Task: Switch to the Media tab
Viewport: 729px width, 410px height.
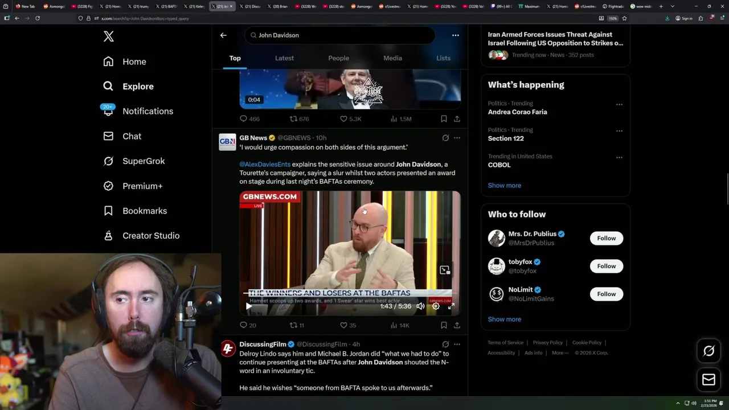Action: 392,58
